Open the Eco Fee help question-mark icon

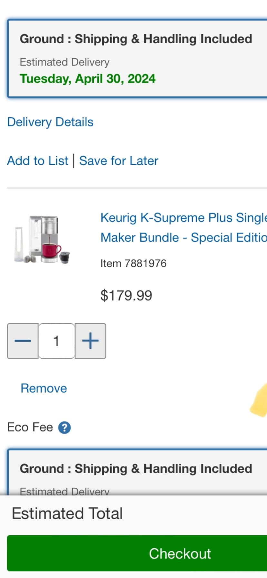pyautogui.click(x=64, y=428)
